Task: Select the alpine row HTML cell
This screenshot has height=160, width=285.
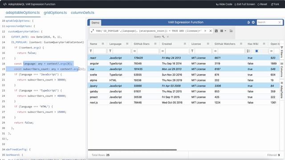Action: 113,80
